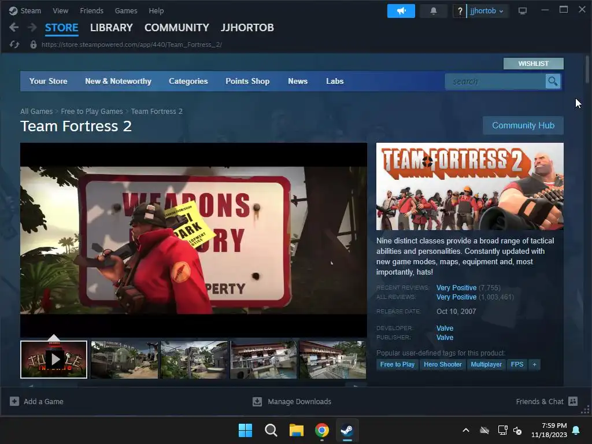Screen dimensions: 592x444
Task: Open the New & Noteworthy menu
Action: 118,81
